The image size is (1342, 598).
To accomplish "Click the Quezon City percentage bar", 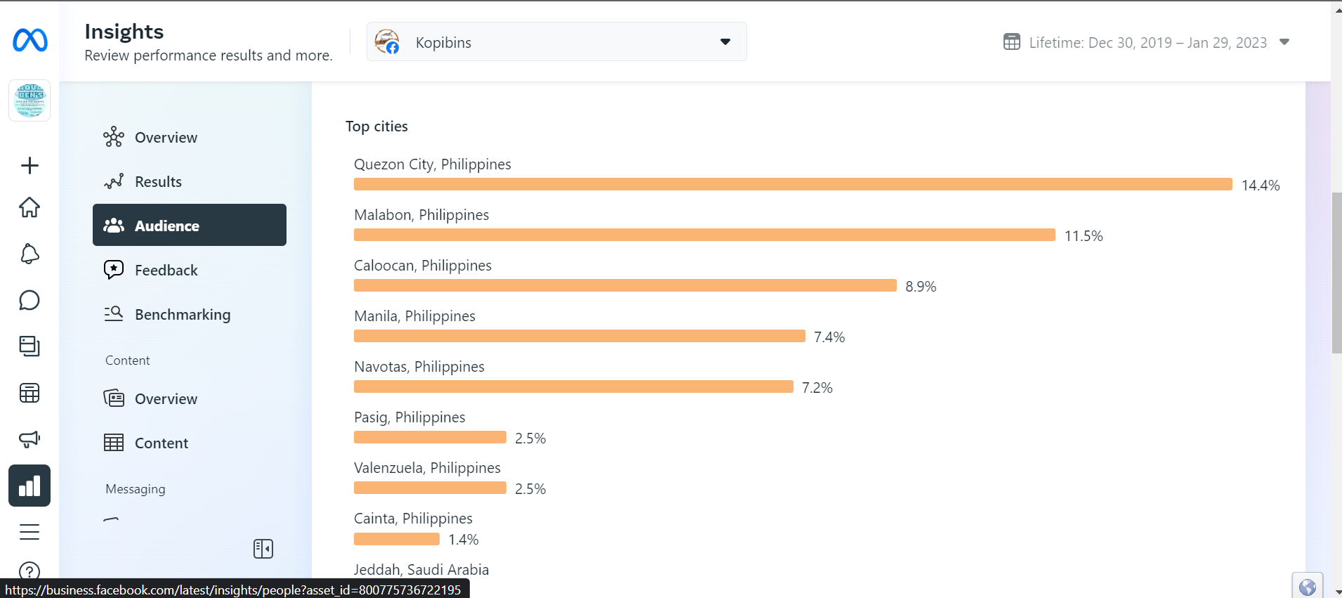I will tap(792, 184).
